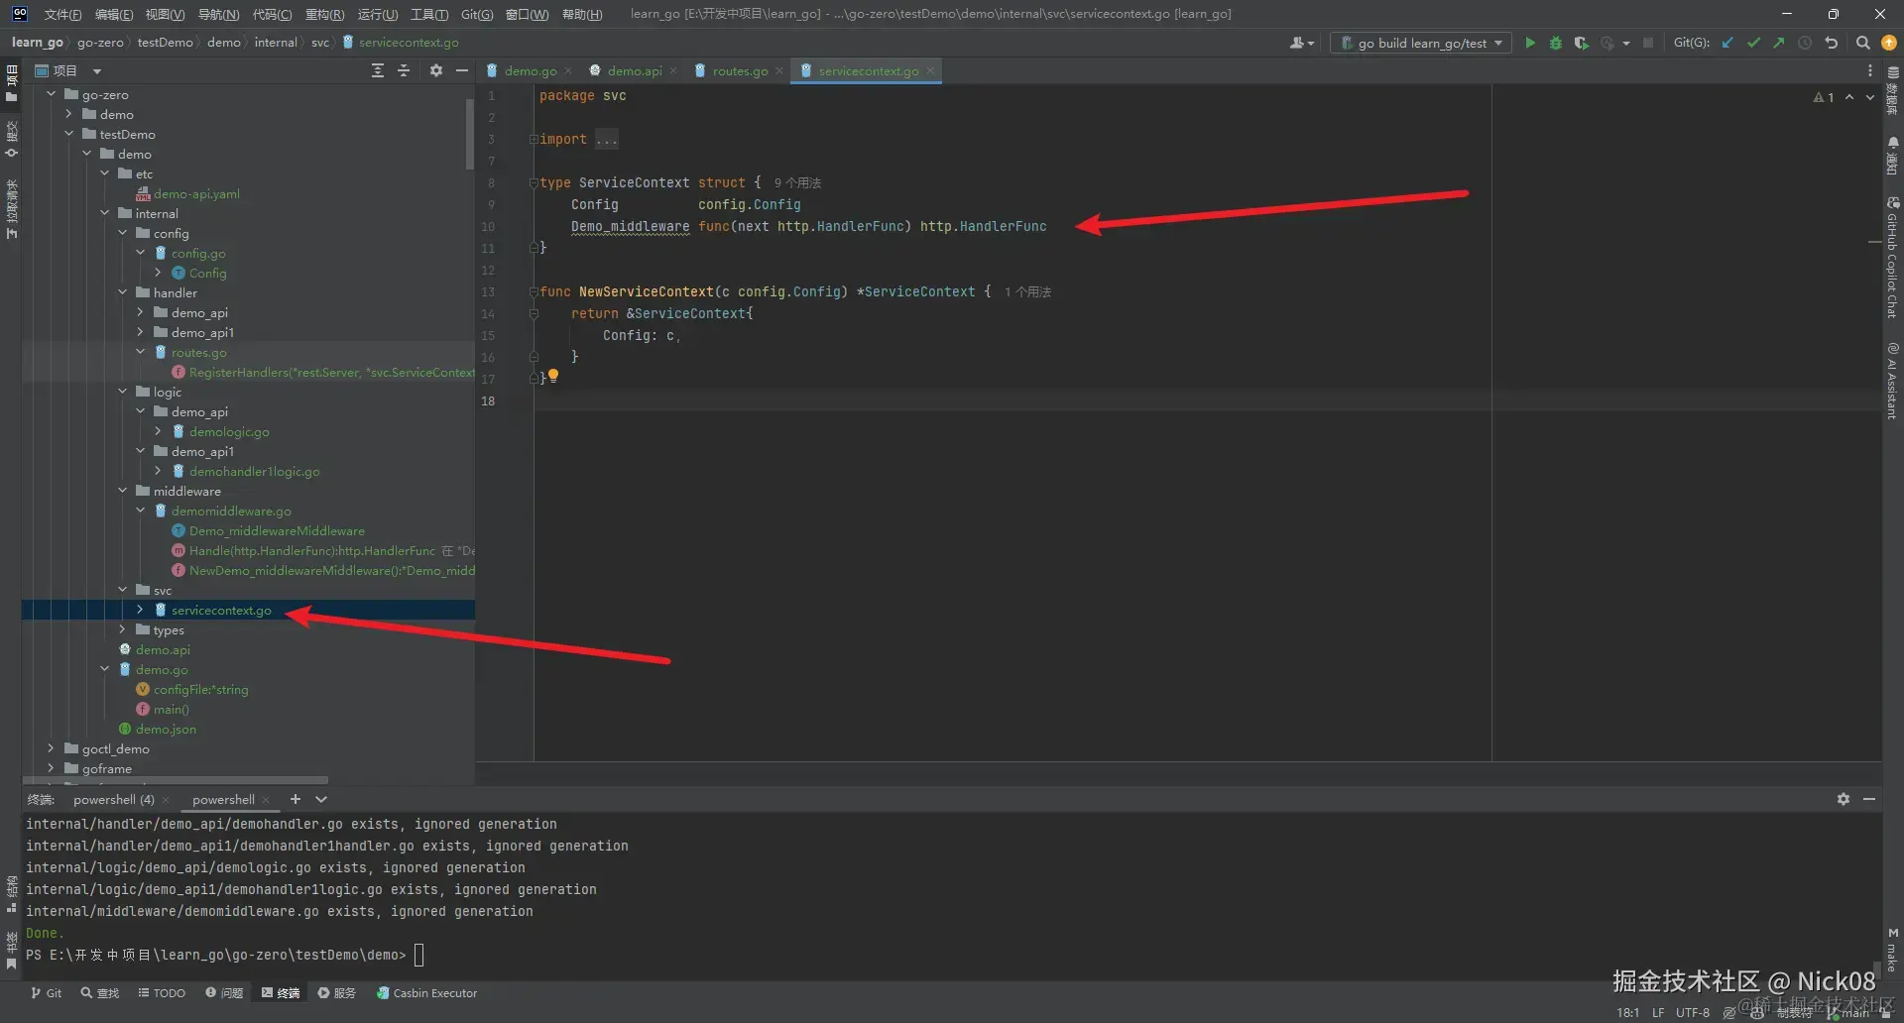Viewport: 1904px width, 1023px height.
Task: Open the 工具(T) menu
Action: tap(428, 14)
